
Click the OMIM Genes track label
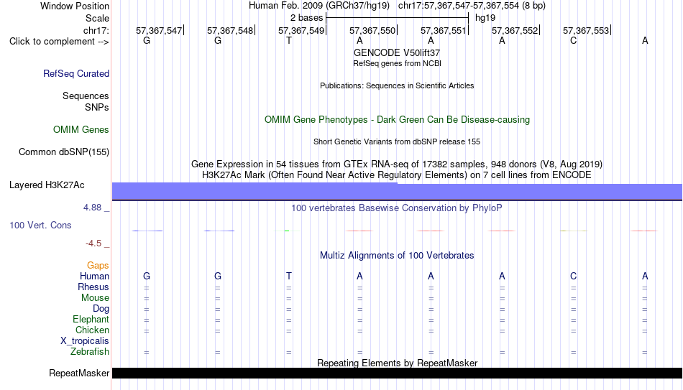tap(81, 130)
